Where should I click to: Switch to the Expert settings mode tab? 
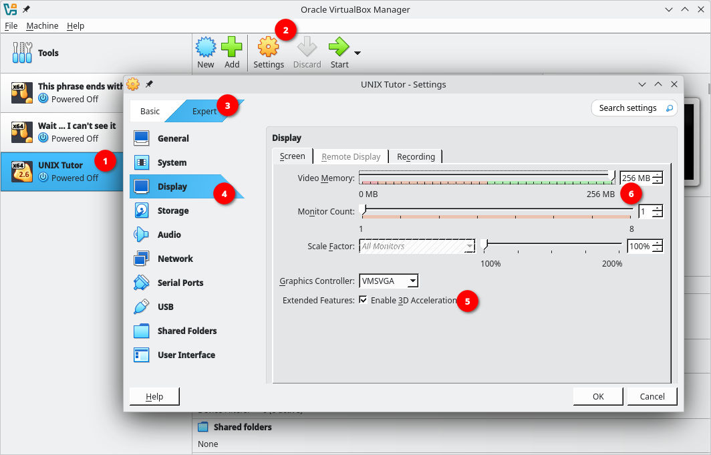[x=204, y=111]
